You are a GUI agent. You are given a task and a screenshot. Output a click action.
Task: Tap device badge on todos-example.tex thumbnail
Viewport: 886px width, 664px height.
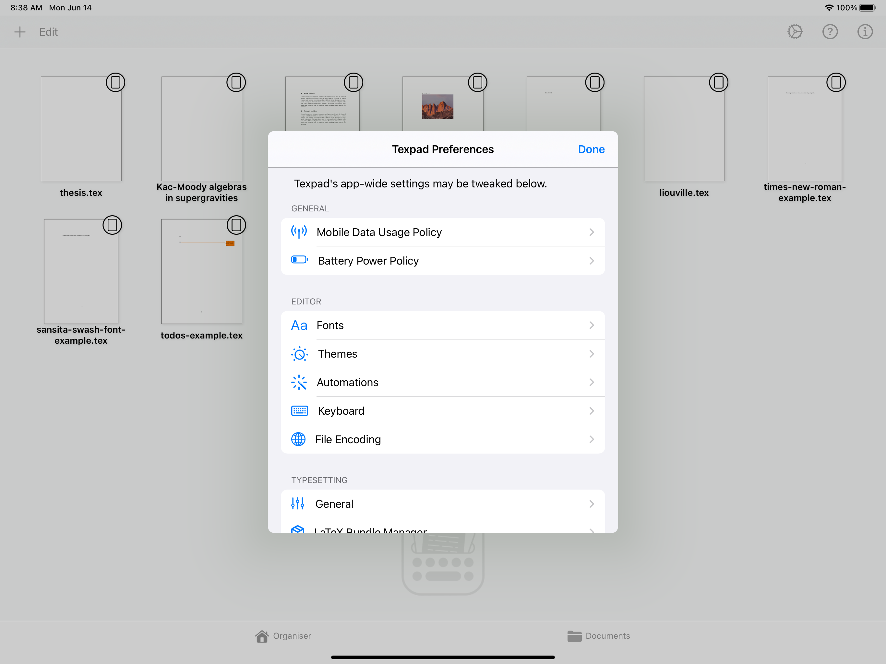tap(236, 225)
